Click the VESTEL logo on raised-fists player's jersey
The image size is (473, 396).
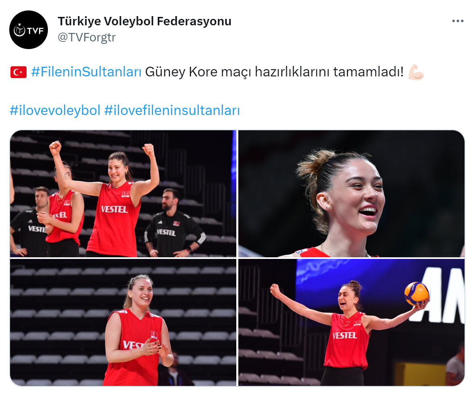(114, 209)
